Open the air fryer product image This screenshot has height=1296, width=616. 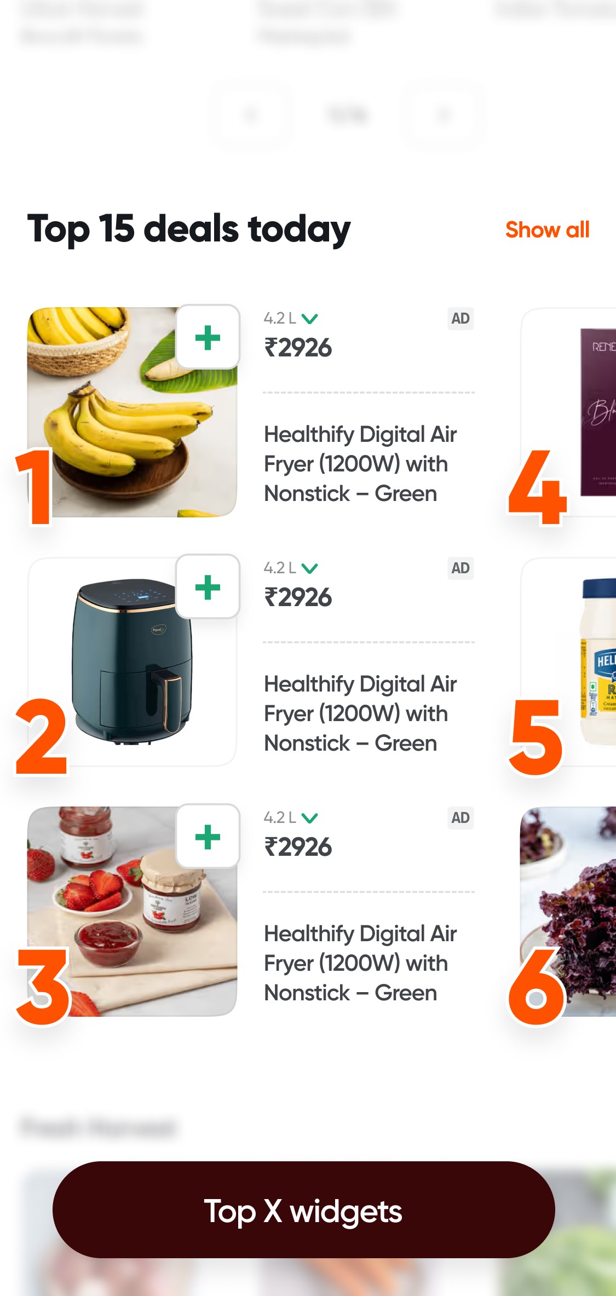132,662
